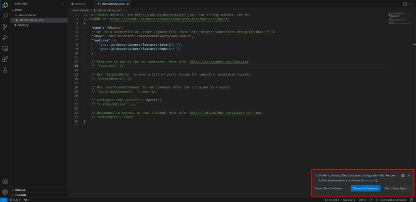416x202 pixels.
Task: Click Reopen in Container button
Action: pyautogui.click(x=366, y=188)
